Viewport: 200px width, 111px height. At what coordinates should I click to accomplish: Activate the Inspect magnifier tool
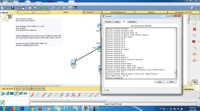pos(194,35)
